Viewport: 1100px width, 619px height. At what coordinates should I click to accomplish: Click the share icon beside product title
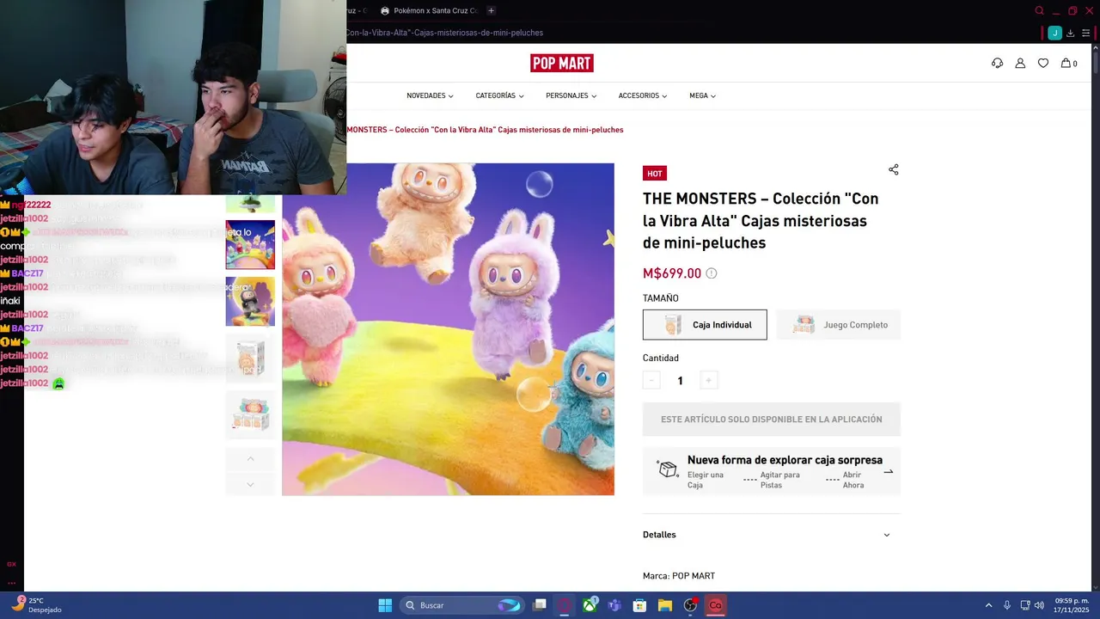click(894, 169)
